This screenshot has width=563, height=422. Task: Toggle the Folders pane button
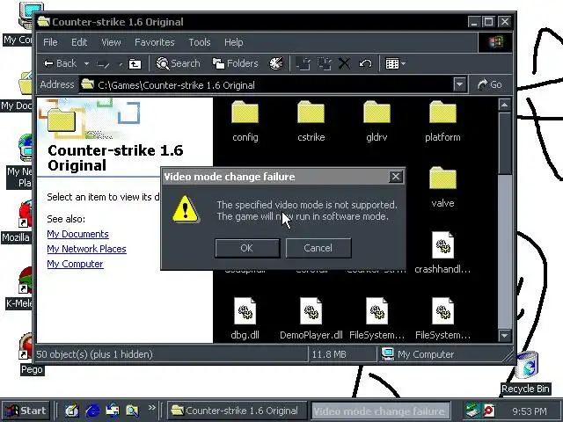235,63
